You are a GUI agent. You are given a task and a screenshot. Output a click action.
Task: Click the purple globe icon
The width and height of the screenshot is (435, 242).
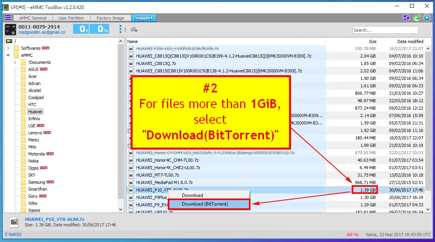(406, 18)
